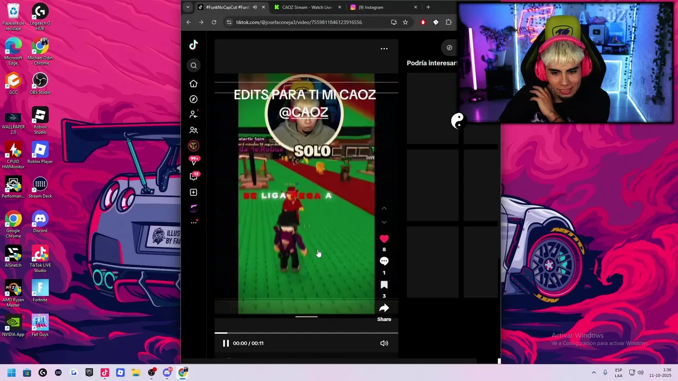Open Fortnite desktop shortcut
Screen dimensions: 678x381
point(40,291)
